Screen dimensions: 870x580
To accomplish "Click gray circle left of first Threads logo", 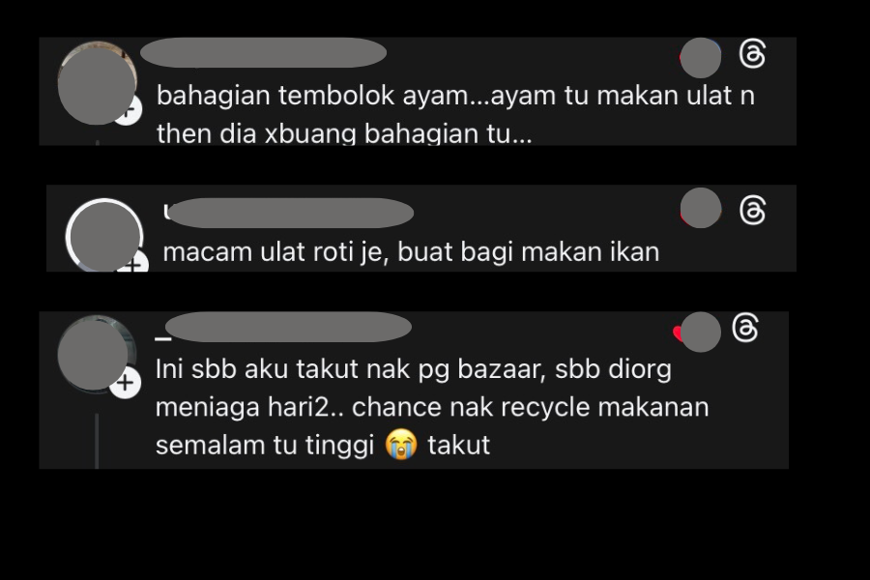I will point(701,58).
